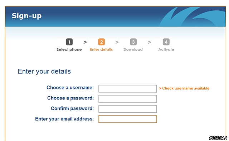Go to the Select phone step label

[69, 49]
